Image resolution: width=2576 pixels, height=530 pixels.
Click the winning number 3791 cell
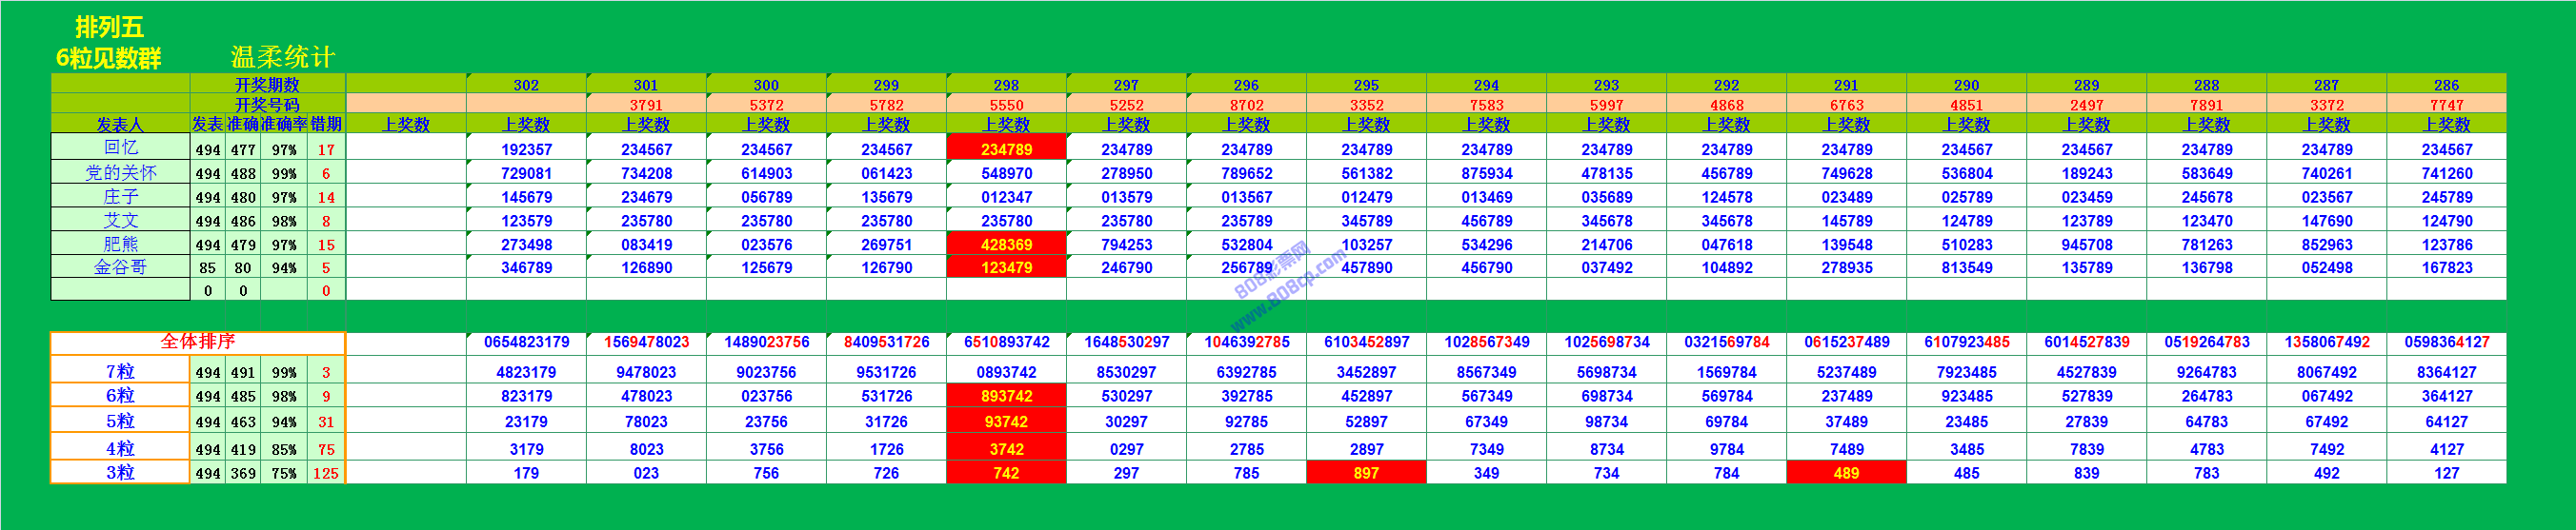coord(646,105)
